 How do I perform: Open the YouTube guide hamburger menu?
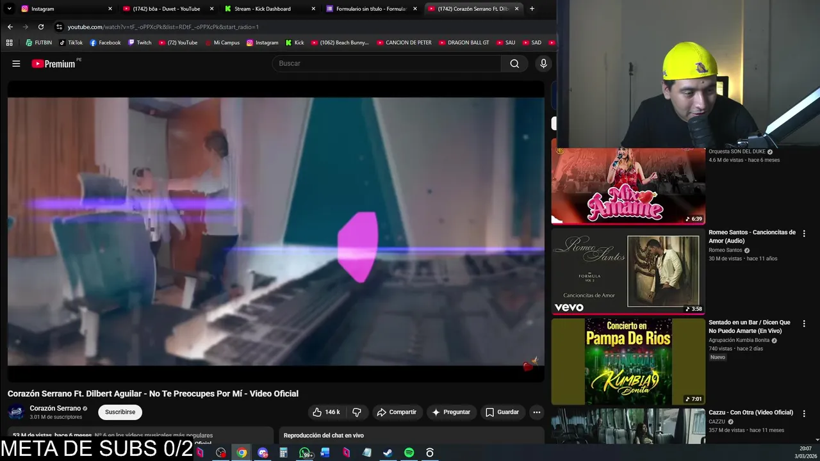tap(16, 63)
